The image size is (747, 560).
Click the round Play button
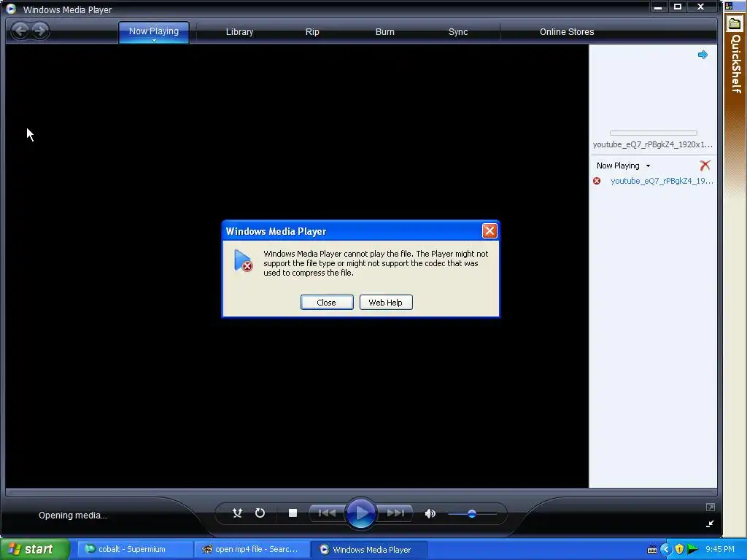point(361,513)
